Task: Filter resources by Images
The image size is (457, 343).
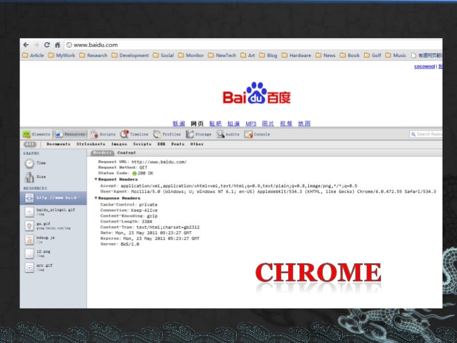Action: [x=119, y=144]
